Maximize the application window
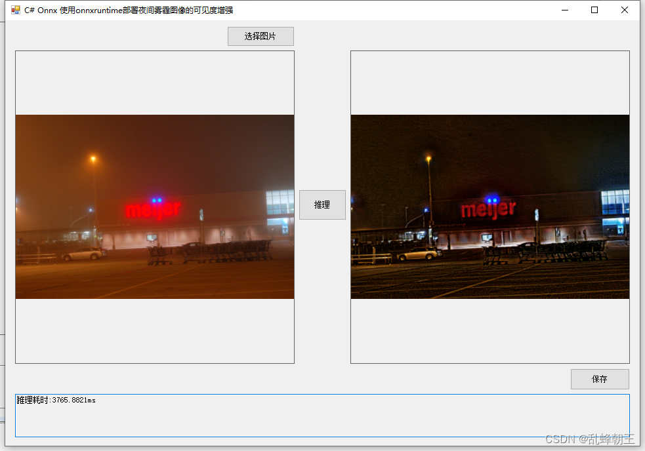Image resolution: width=645 pixels, height=451 pixels. click(x=594, y=9)
